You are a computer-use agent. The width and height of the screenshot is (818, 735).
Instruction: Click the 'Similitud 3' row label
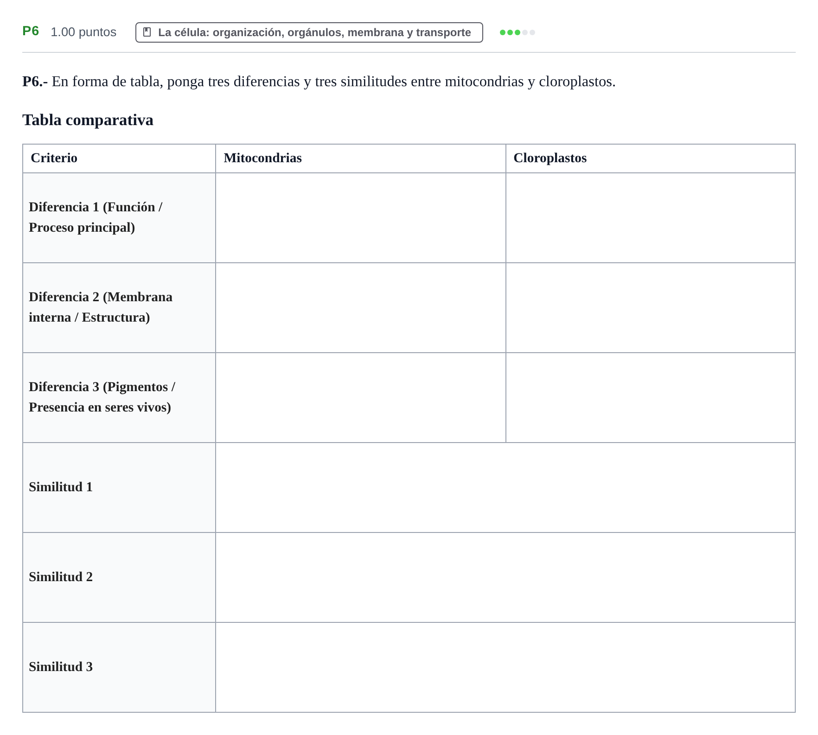(x=61, y=667)
